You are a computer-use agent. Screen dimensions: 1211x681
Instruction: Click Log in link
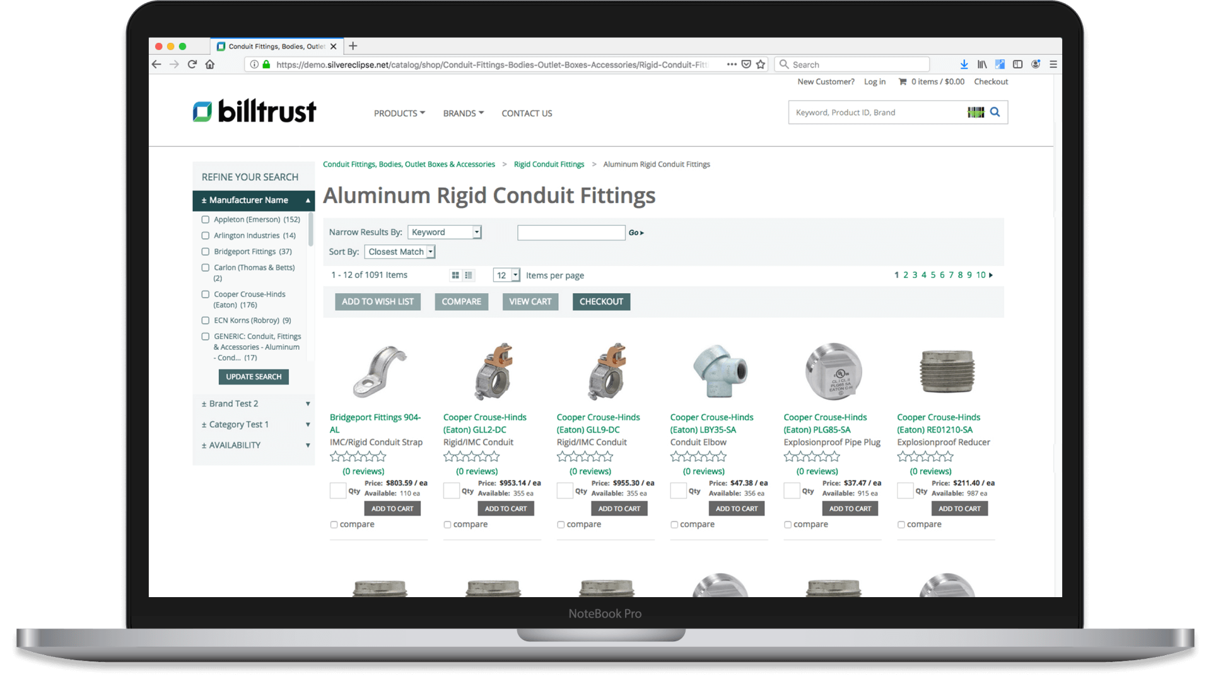point(874,82)
